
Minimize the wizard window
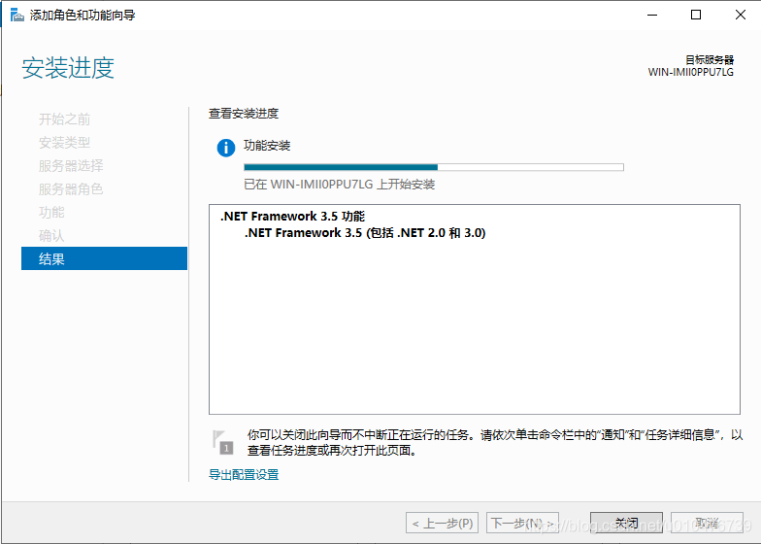pyautogui.click(x=651, y=15)
